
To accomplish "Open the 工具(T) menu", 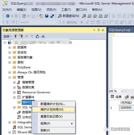I will (66, 10).
